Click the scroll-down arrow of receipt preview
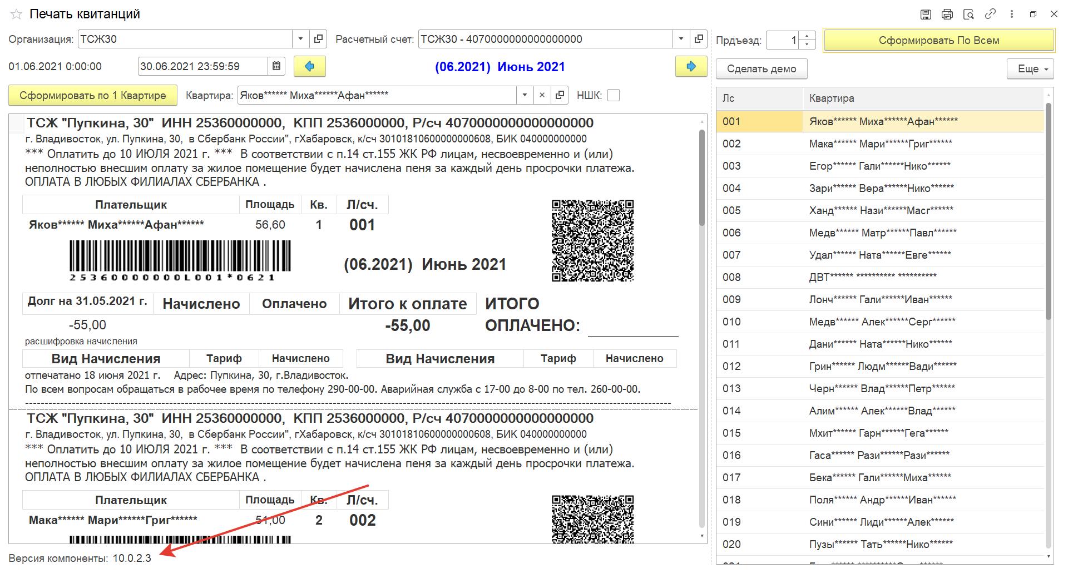Screen dimensions: 1068x573 tap(702, 536)
